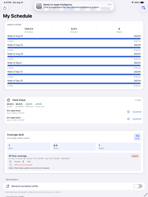Select the 1 Urgent coverage tile
The width and height of the screenshot is (148, 197).
pos(119,147)
